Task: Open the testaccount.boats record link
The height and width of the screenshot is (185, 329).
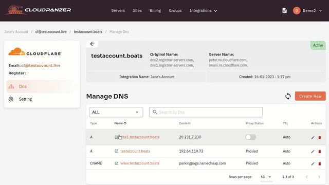Action: (x=135, y=151)
